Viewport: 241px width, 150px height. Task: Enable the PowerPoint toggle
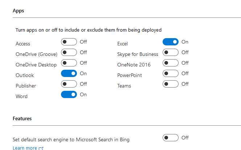click(171, 73)
